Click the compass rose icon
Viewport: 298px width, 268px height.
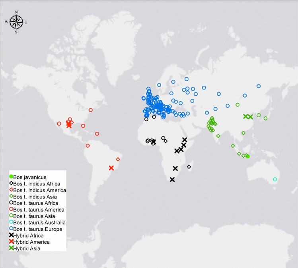coord(16,22)
